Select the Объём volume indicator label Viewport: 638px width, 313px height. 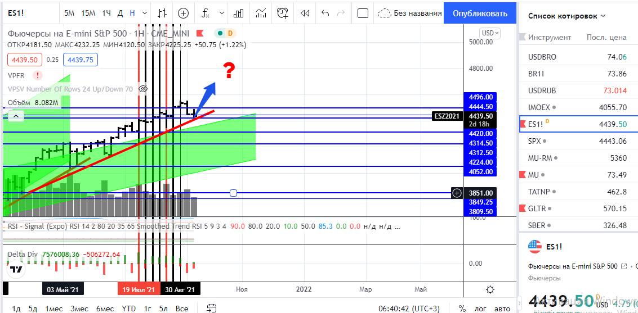(x=20, y=103)
